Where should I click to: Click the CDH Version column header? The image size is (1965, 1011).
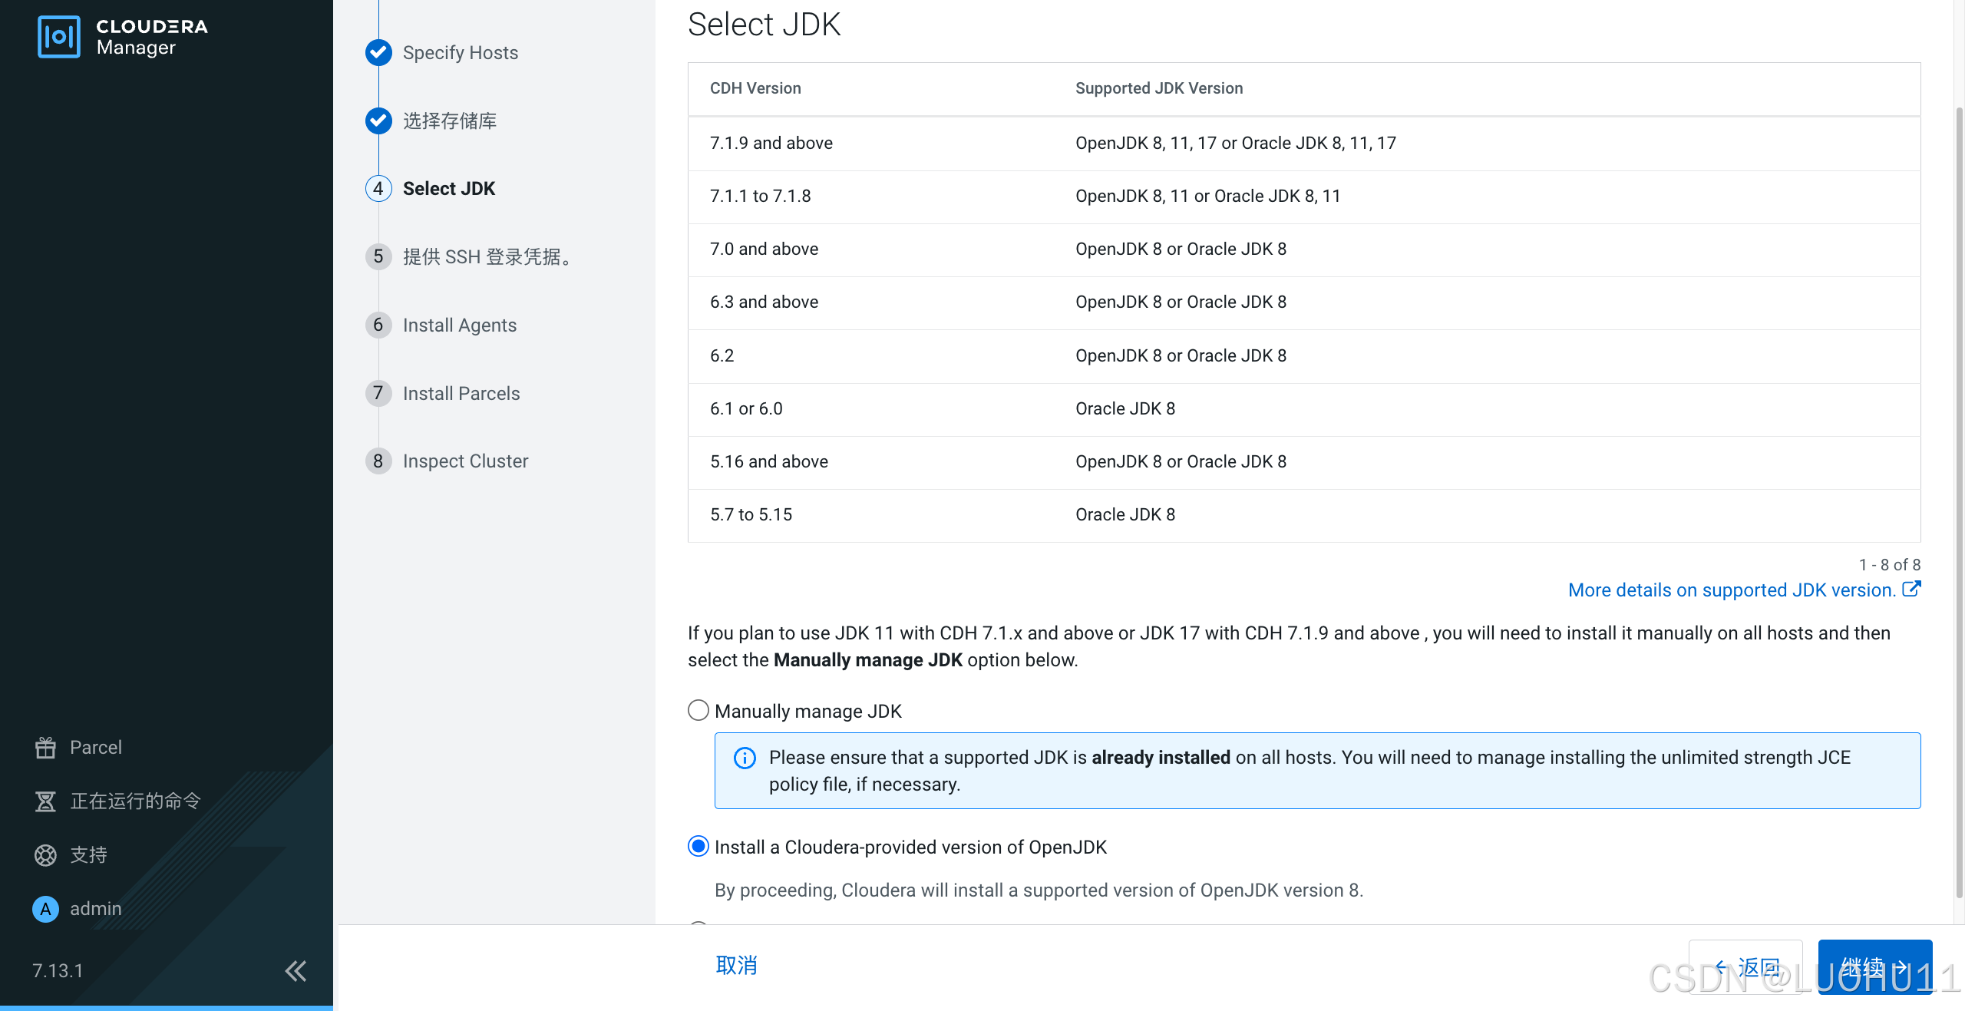pos(755,88)
